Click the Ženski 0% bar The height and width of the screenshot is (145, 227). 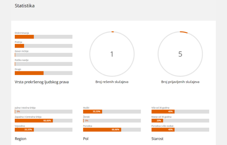click(112, 121)
